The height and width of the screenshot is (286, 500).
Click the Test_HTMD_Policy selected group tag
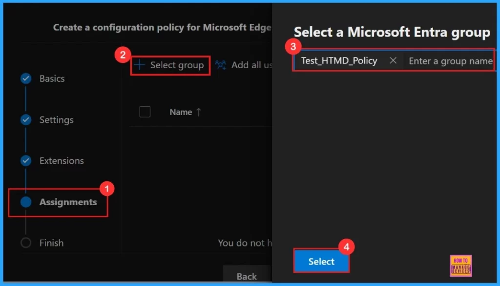pos(339,60)
